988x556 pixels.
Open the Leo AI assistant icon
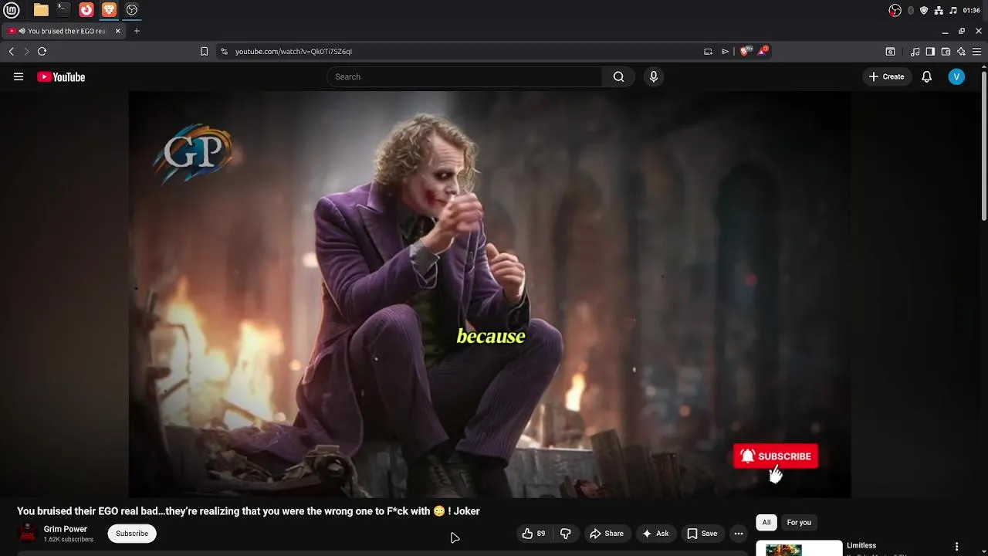(x=961, y=52)
